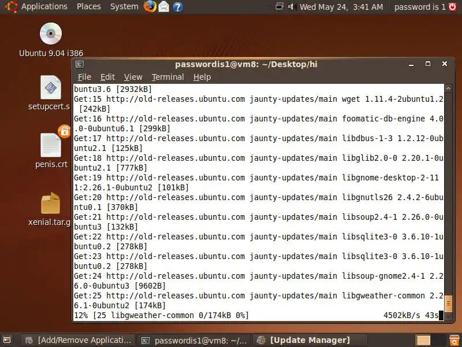Close the terminal window
462x347 pixels.
pyautogui.click(x=445, y=64)
